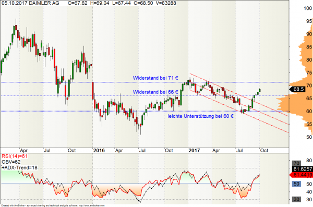Screen dimensions: 313x207
Task: Click the OBV=62 indicator label
Action: click(x=11, y=162)
